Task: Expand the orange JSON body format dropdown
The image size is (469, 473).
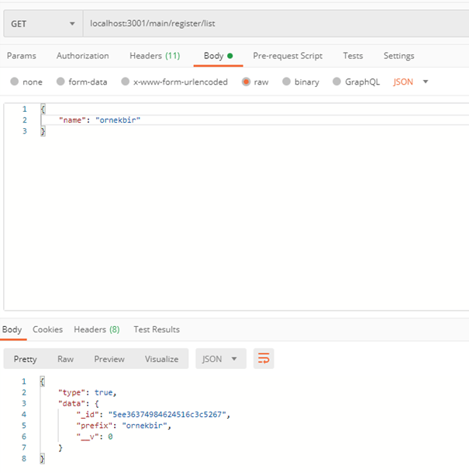Action: [x=411, y=82]
